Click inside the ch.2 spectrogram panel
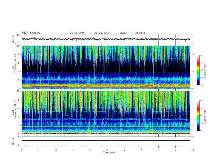The width and height of the screenshot is (217, 168). (x=105, y=113)
